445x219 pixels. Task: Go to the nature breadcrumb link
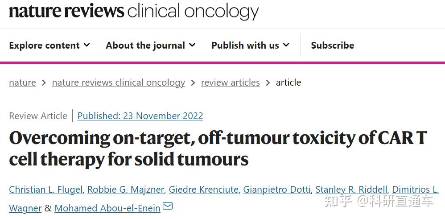coord(22,83)
